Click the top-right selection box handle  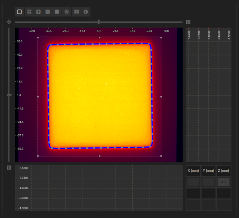(161, 37)
